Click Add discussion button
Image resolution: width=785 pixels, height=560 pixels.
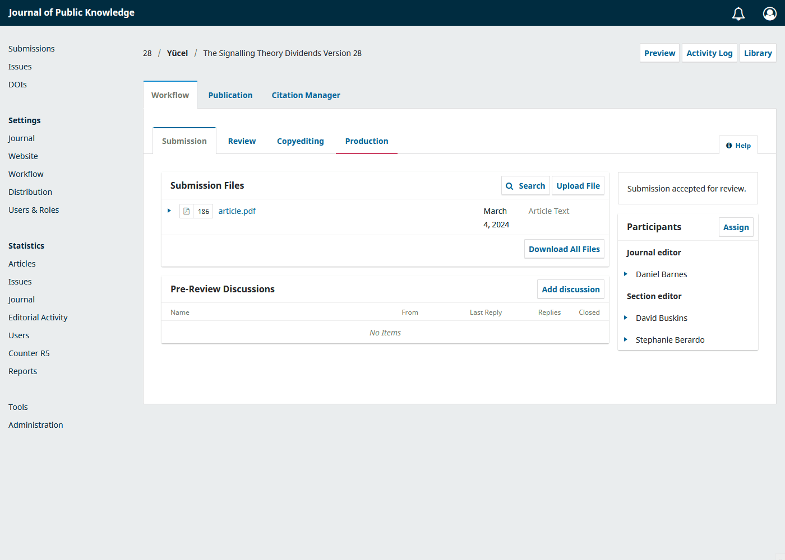pyautogui.click(x=571, y=290)
